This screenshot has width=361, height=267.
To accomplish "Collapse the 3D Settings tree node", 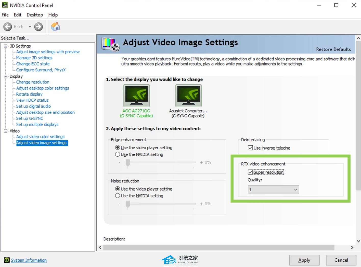I will pyautogui.click(x=6, y=46).
